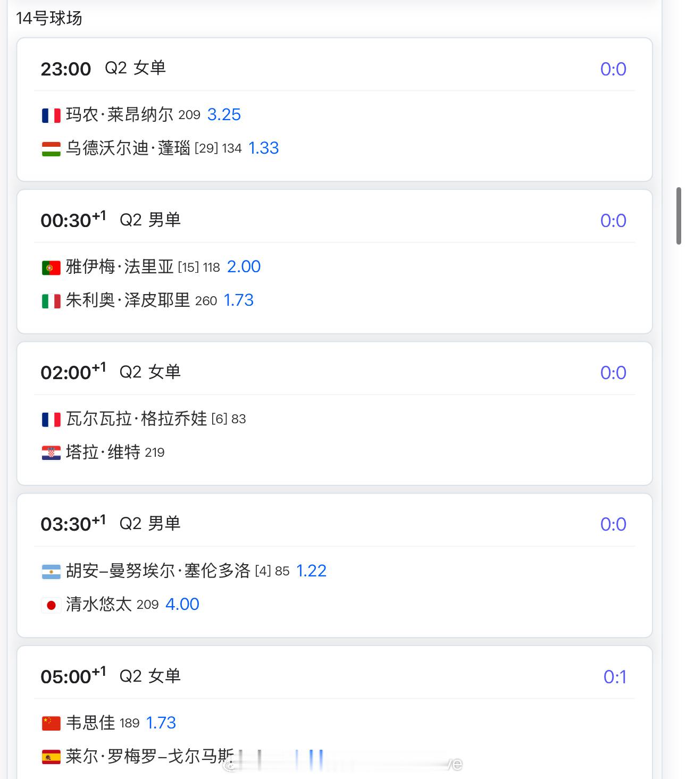The image size is (686, 779).
Task: Click the Spanish flag beside 莱尔·罗梅罗-戈尔马斯
Action: tap(51, 757)
